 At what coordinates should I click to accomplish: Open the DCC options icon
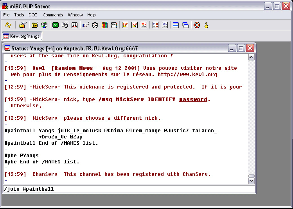[x=144, y=25]
